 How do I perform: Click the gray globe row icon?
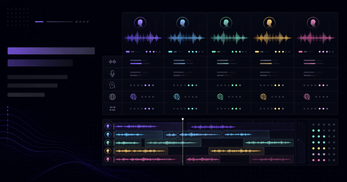112,97
